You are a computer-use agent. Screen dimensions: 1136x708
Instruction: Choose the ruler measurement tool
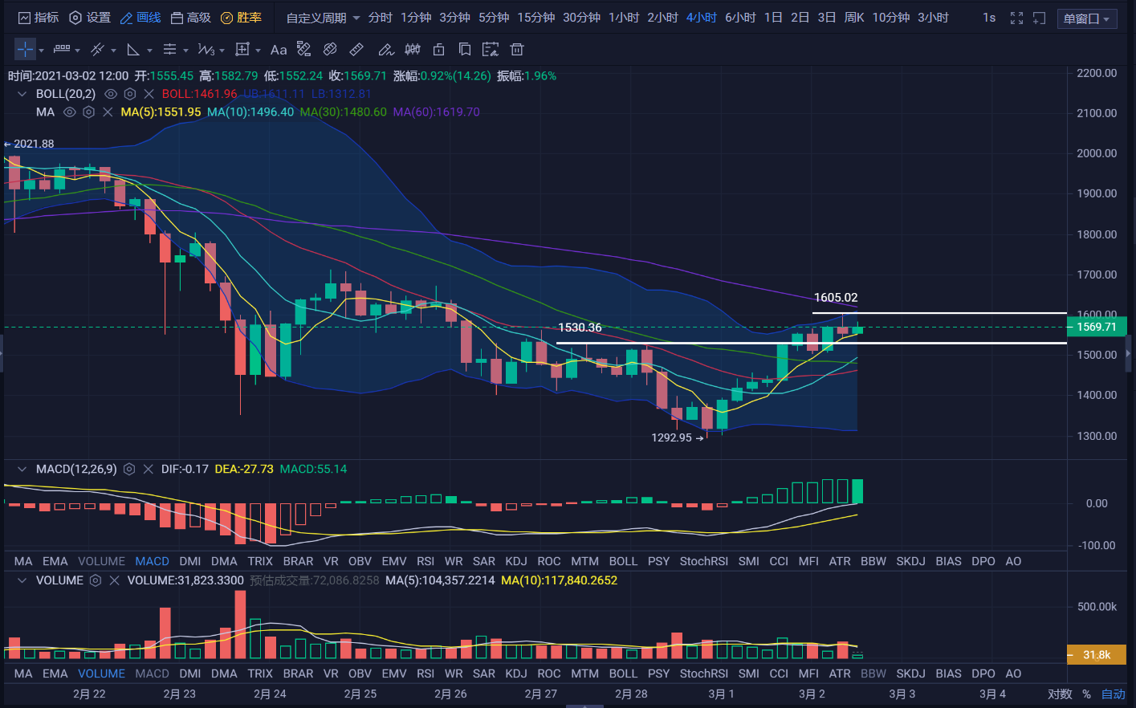coord(356,50)
